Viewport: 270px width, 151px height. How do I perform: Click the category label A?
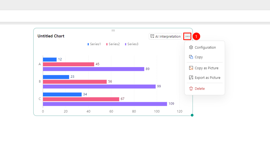click(x=40, y=64)
